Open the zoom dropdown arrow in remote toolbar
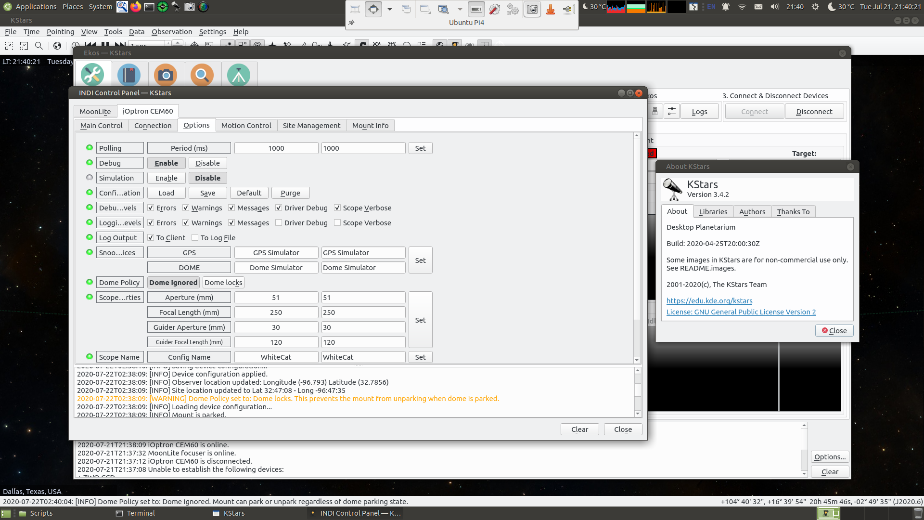The height and width of the screenshot is (520, 924). coord(460,9)
